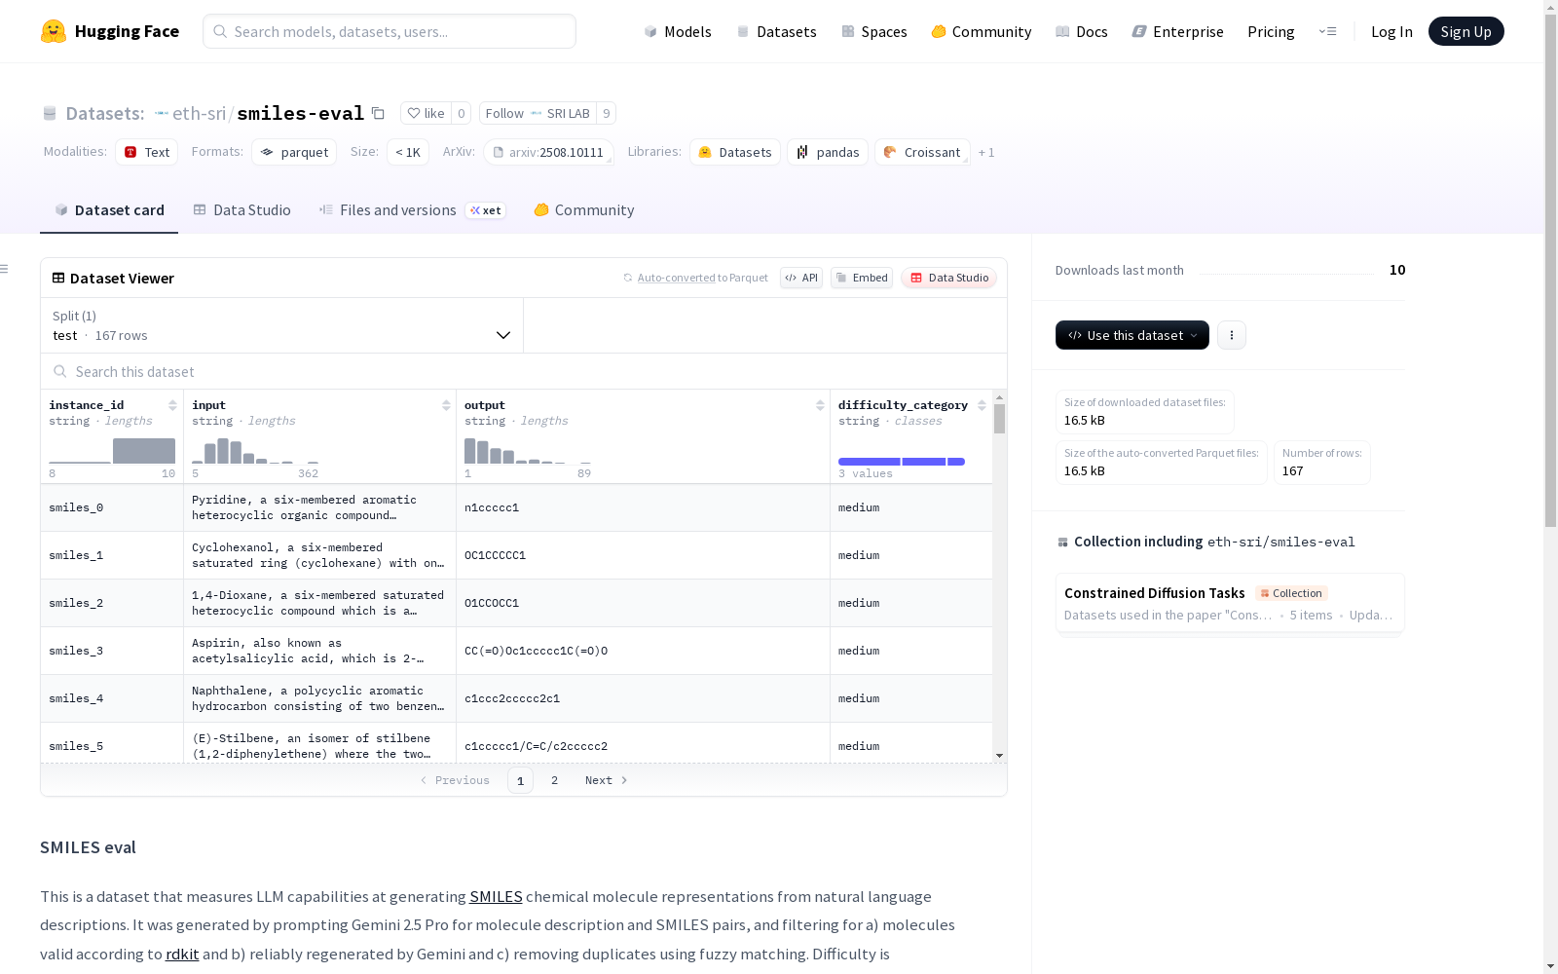Like the smiles-eval dataset

[426, 113]
